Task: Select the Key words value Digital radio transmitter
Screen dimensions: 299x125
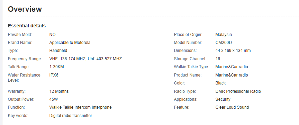Action: point(71,115)
